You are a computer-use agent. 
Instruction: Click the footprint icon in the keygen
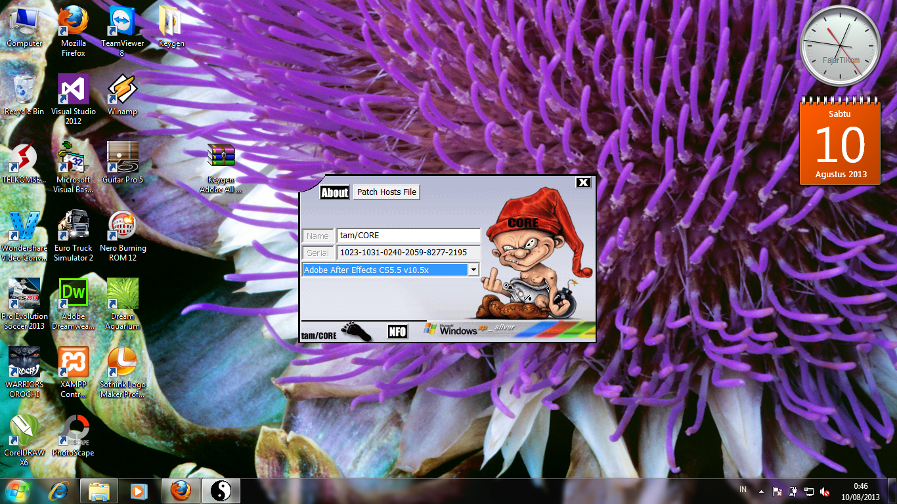(x=356, y=331)
